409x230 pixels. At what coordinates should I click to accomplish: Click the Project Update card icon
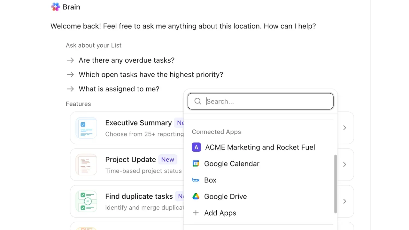[x=86, y=165]
